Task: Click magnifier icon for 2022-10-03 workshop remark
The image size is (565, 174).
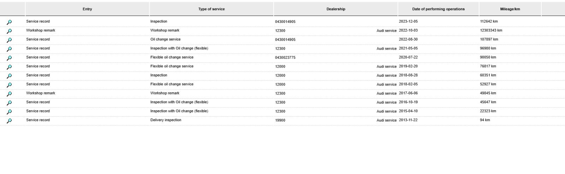Action: click(9, 31)
